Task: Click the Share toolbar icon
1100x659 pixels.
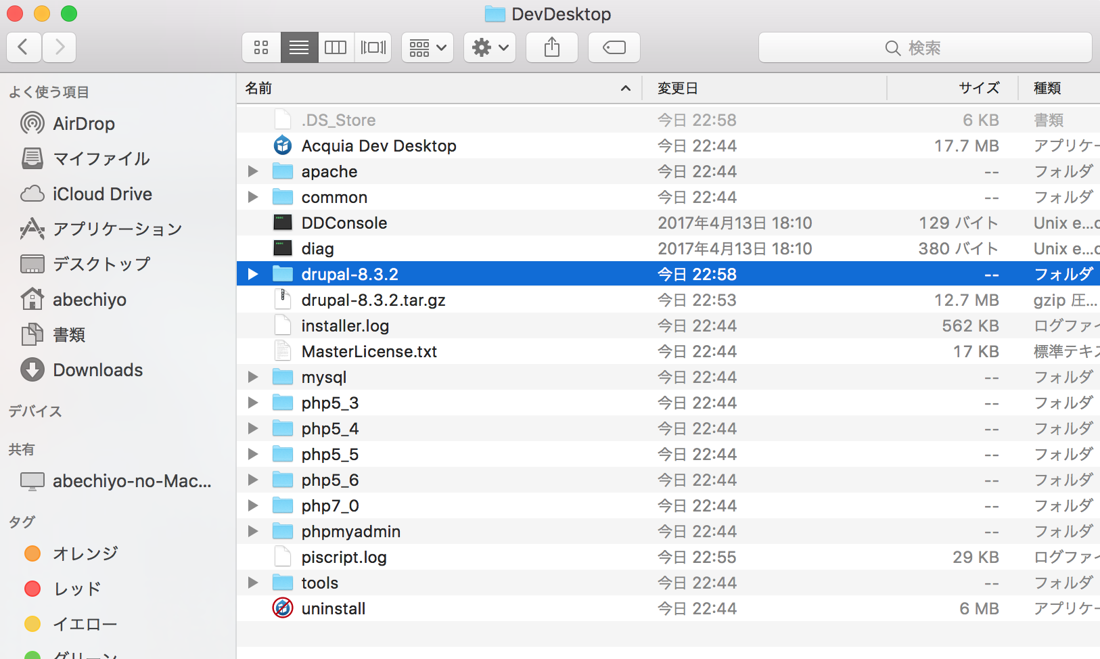Action: (x=552, y=47)
